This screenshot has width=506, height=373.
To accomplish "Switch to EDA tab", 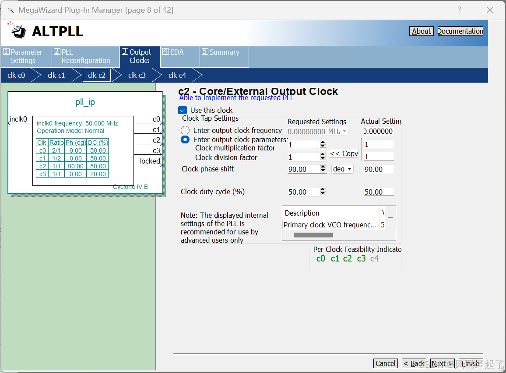I will tap(180, 56).
